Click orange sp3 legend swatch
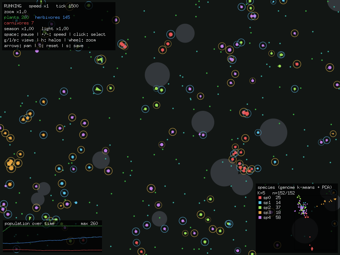 coord(260,213)
